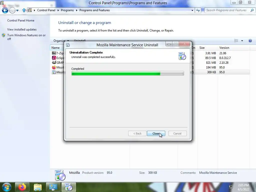
Task: Click the search magnifier icon
Action: (252, 10)
